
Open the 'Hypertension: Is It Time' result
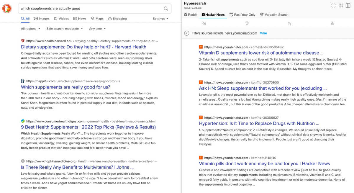[259, 123]
